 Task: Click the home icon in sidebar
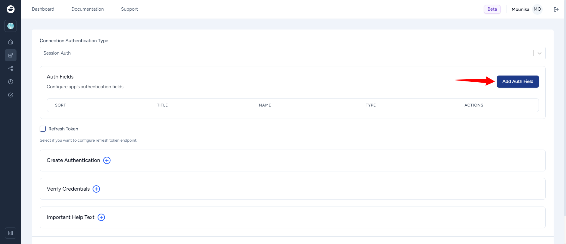(11, 42)
